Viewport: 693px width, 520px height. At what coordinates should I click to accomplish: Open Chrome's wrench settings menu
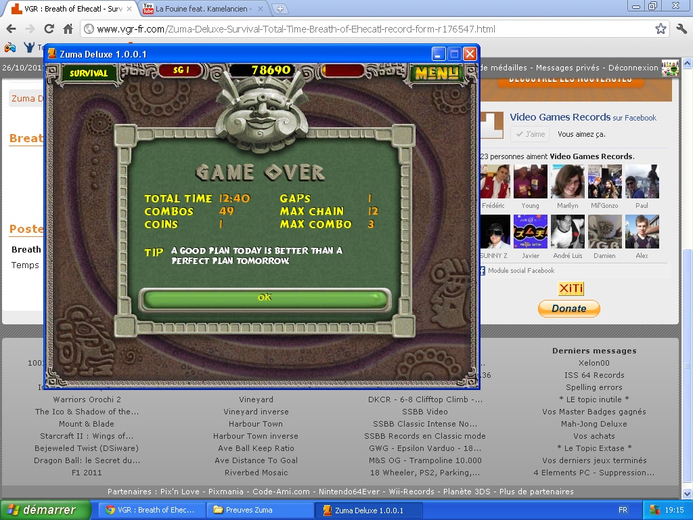pos(681,29)
